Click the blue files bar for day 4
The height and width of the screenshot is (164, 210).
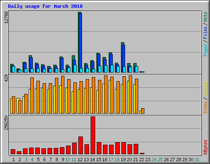click(31, 63)
